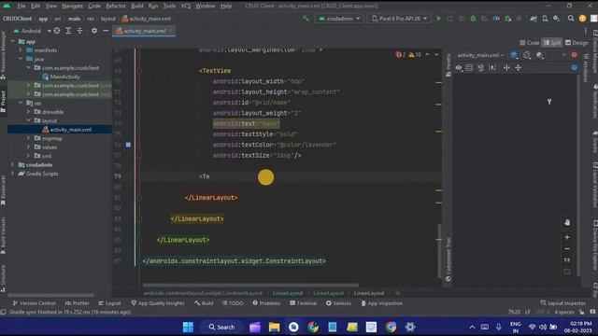Open Search Everywhere magnifier icon
598x336 pixels.
[x=571, y=19]
